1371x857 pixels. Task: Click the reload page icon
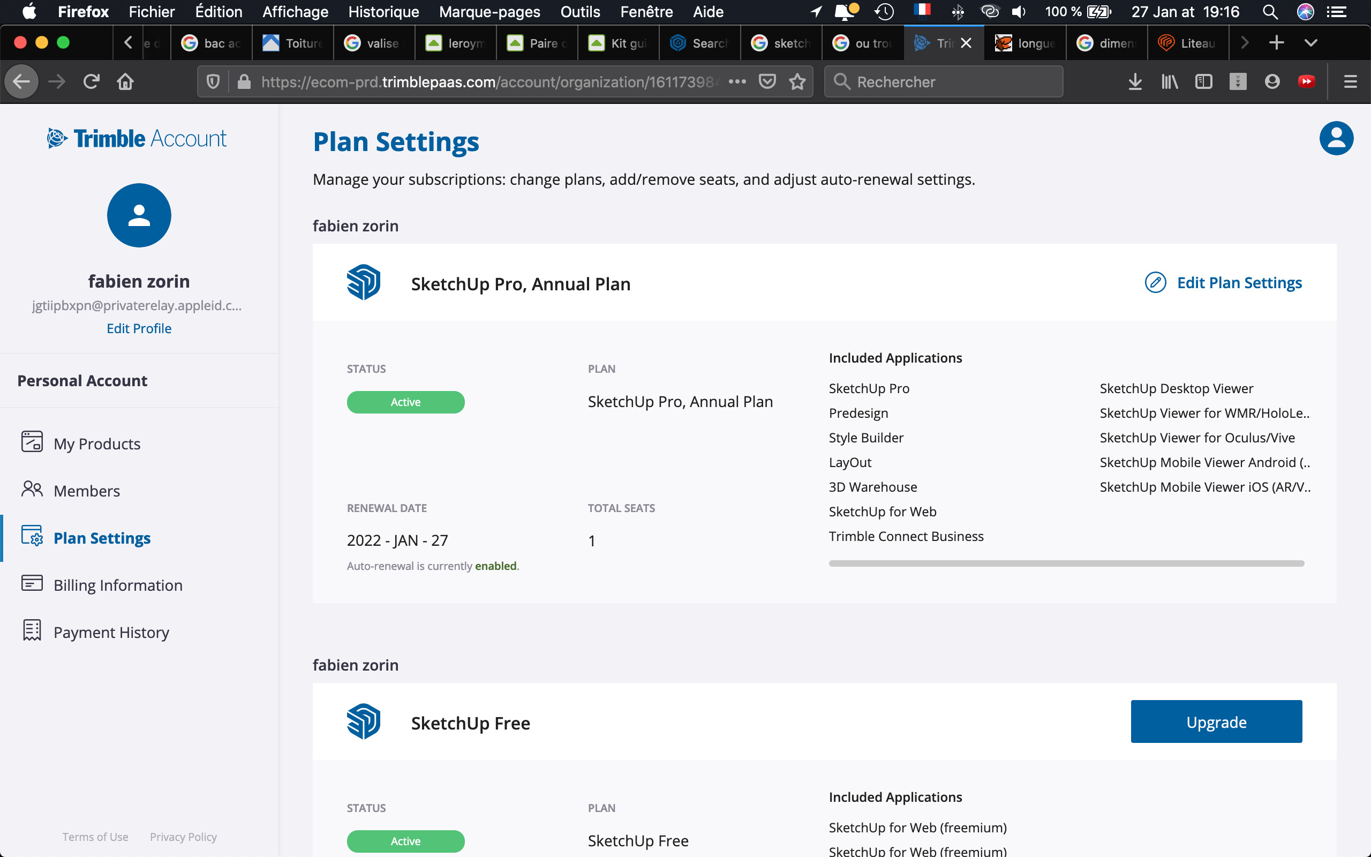click(x=91, y=81)
